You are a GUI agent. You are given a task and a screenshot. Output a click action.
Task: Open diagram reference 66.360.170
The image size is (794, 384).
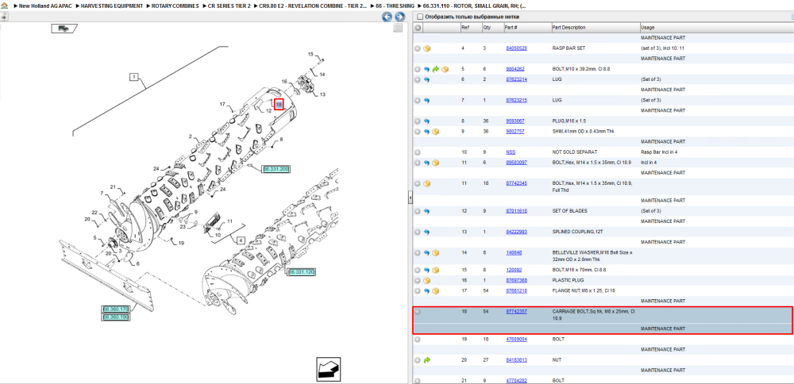[115, 309]
